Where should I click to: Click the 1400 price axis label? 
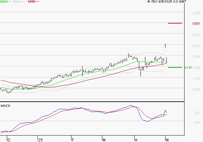pyautogui.click(x=196, y=46)
